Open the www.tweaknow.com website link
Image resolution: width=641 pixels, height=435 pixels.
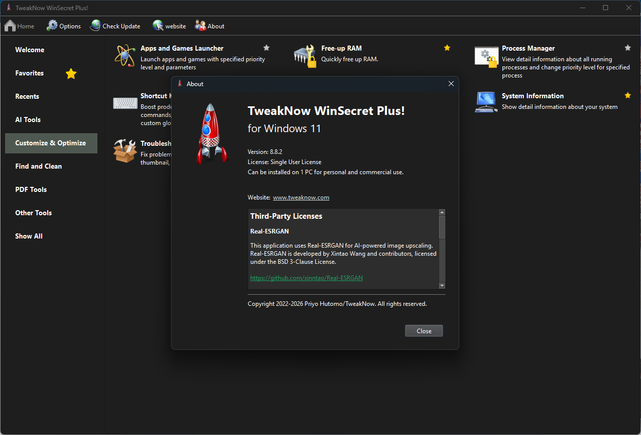click(x=301, y=197)
